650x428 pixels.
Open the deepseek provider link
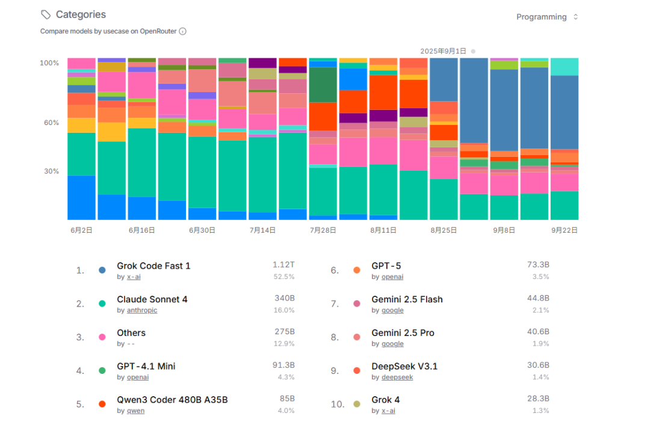point(397,378)
